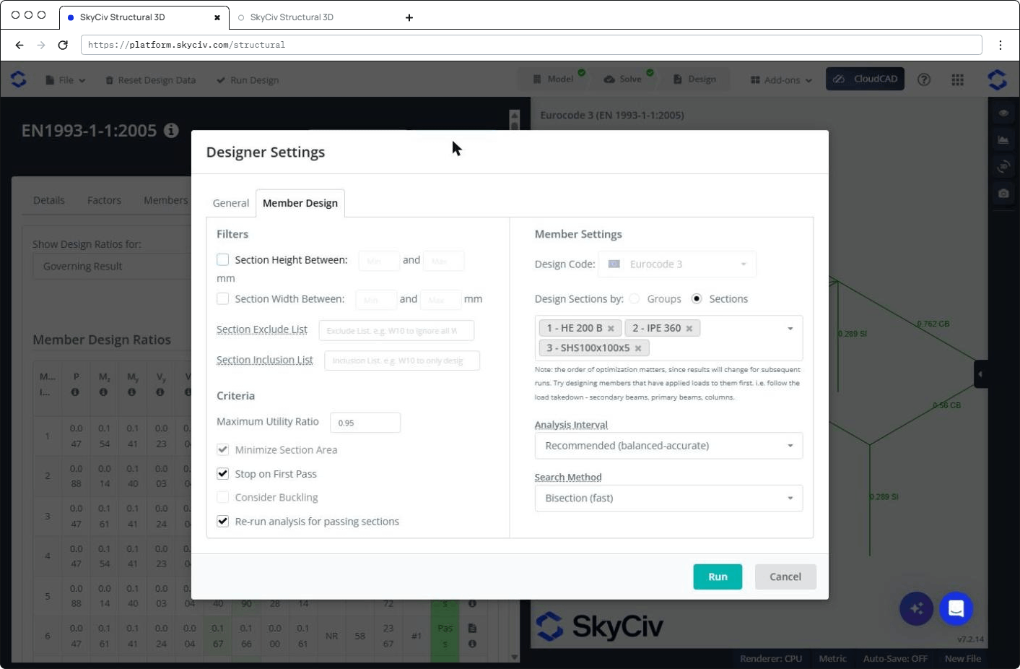Viewport: 1020px width, 669px height.
Task: Uncheck Re-run analysis for passing sections
Action: [223, 521]
